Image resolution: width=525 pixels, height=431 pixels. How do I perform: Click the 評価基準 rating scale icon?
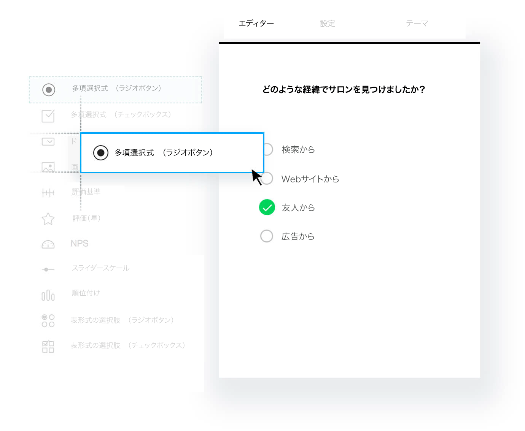click(x=48, y=193)
